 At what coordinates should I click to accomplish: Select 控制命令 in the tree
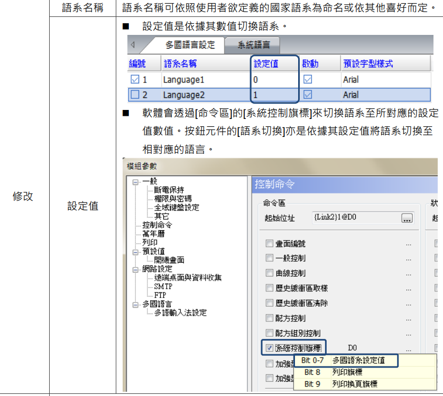tap(157, 225)
